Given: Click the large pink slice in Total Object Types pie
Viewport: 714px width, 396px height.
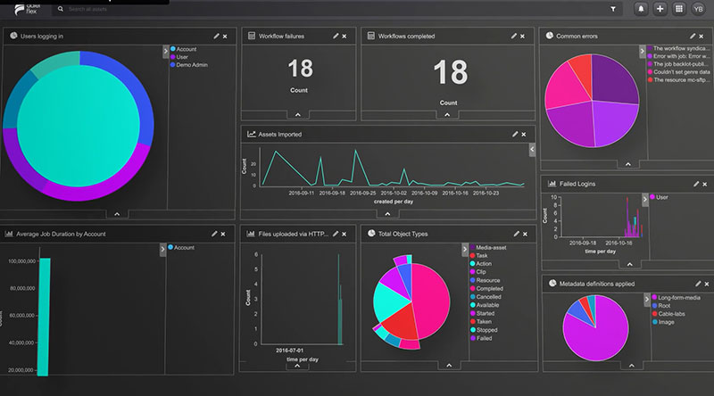Looking at the screenshot, I should (430, 301).
